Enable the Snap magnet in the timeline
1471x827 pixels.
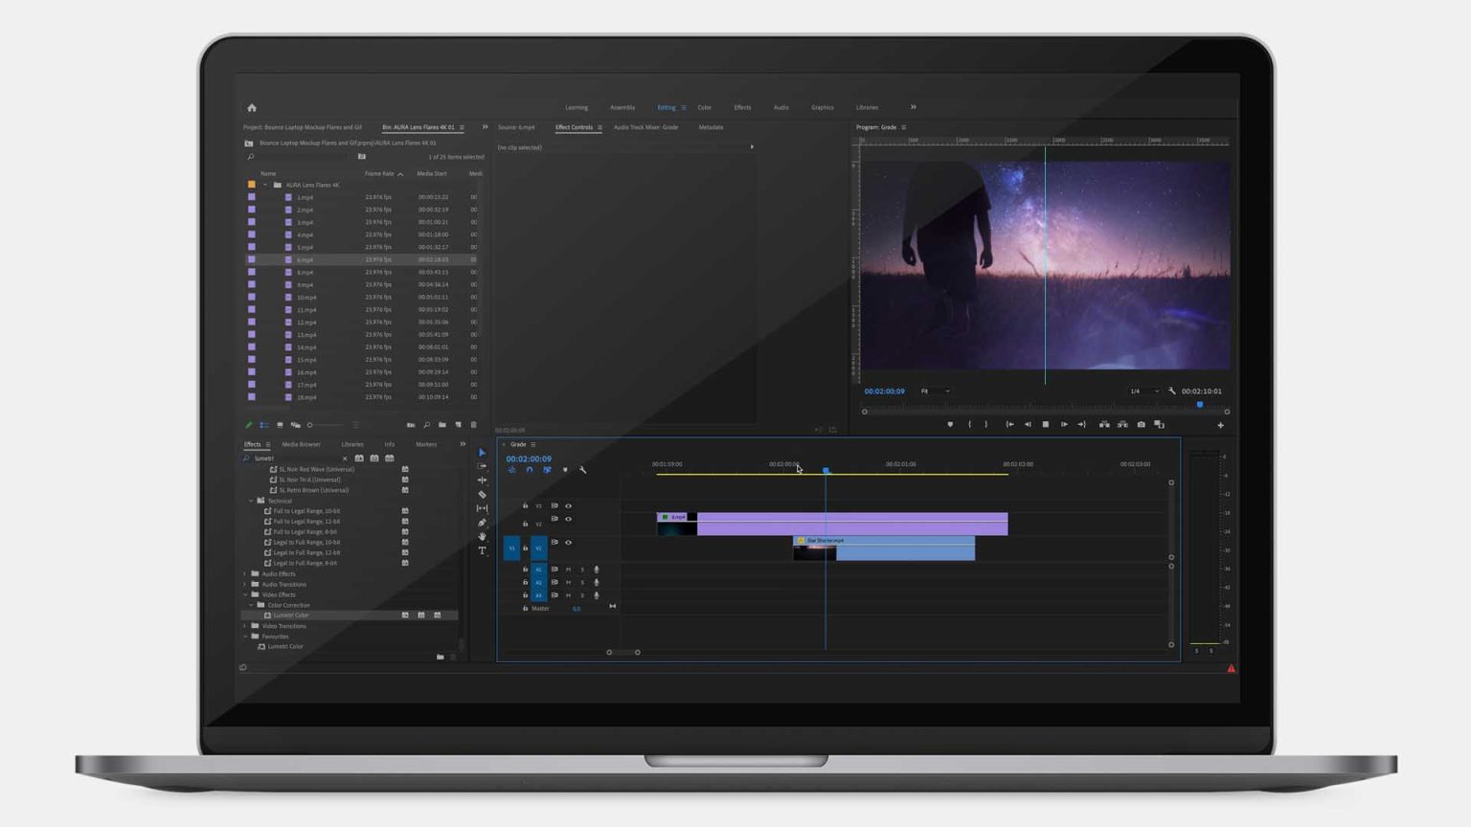(x=530, y=470)
